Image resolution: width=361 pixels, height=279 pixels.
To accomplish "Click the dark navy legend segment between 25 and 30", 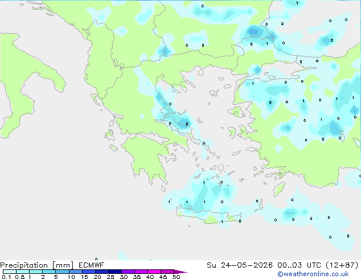I will 115,272.
